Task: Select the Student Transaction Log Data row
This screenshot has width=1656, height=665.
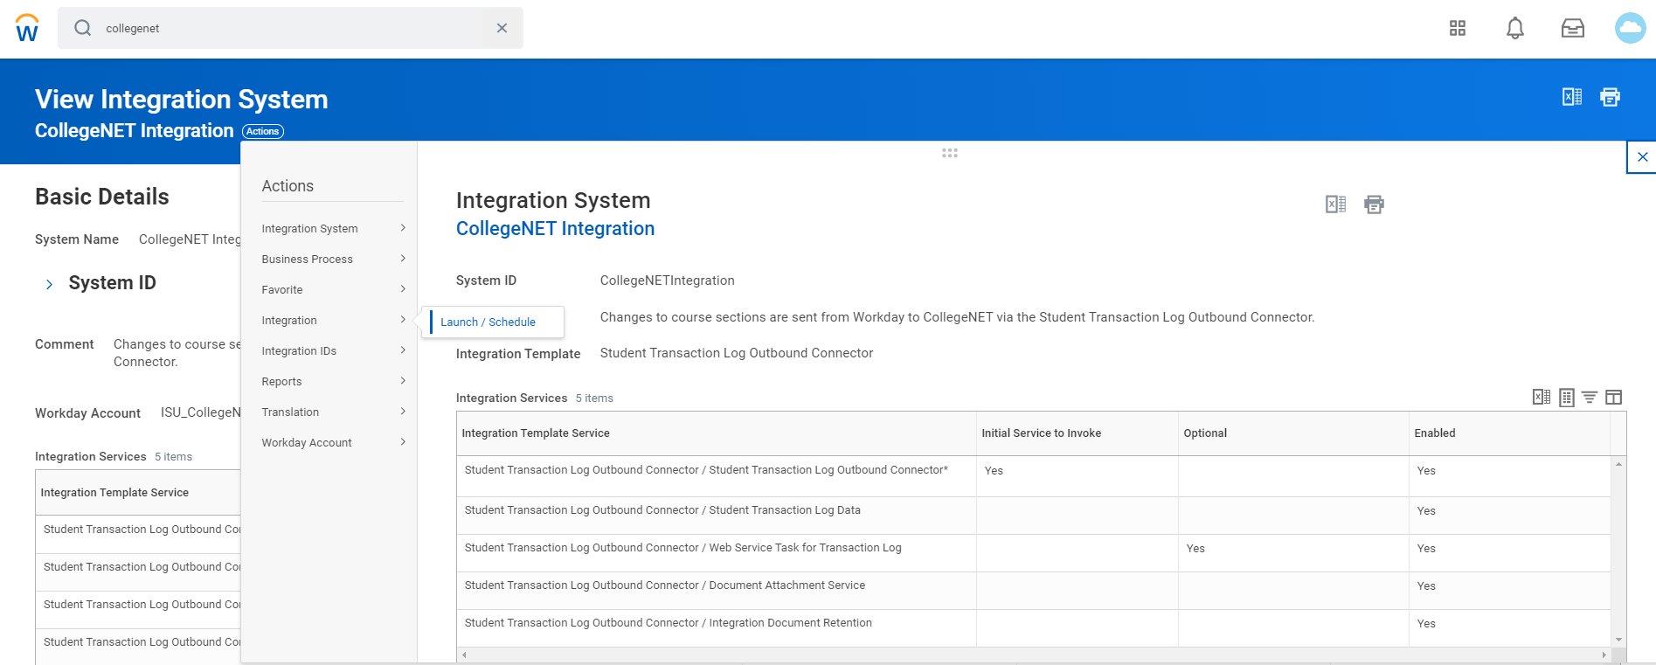Action: (1034, 516)
